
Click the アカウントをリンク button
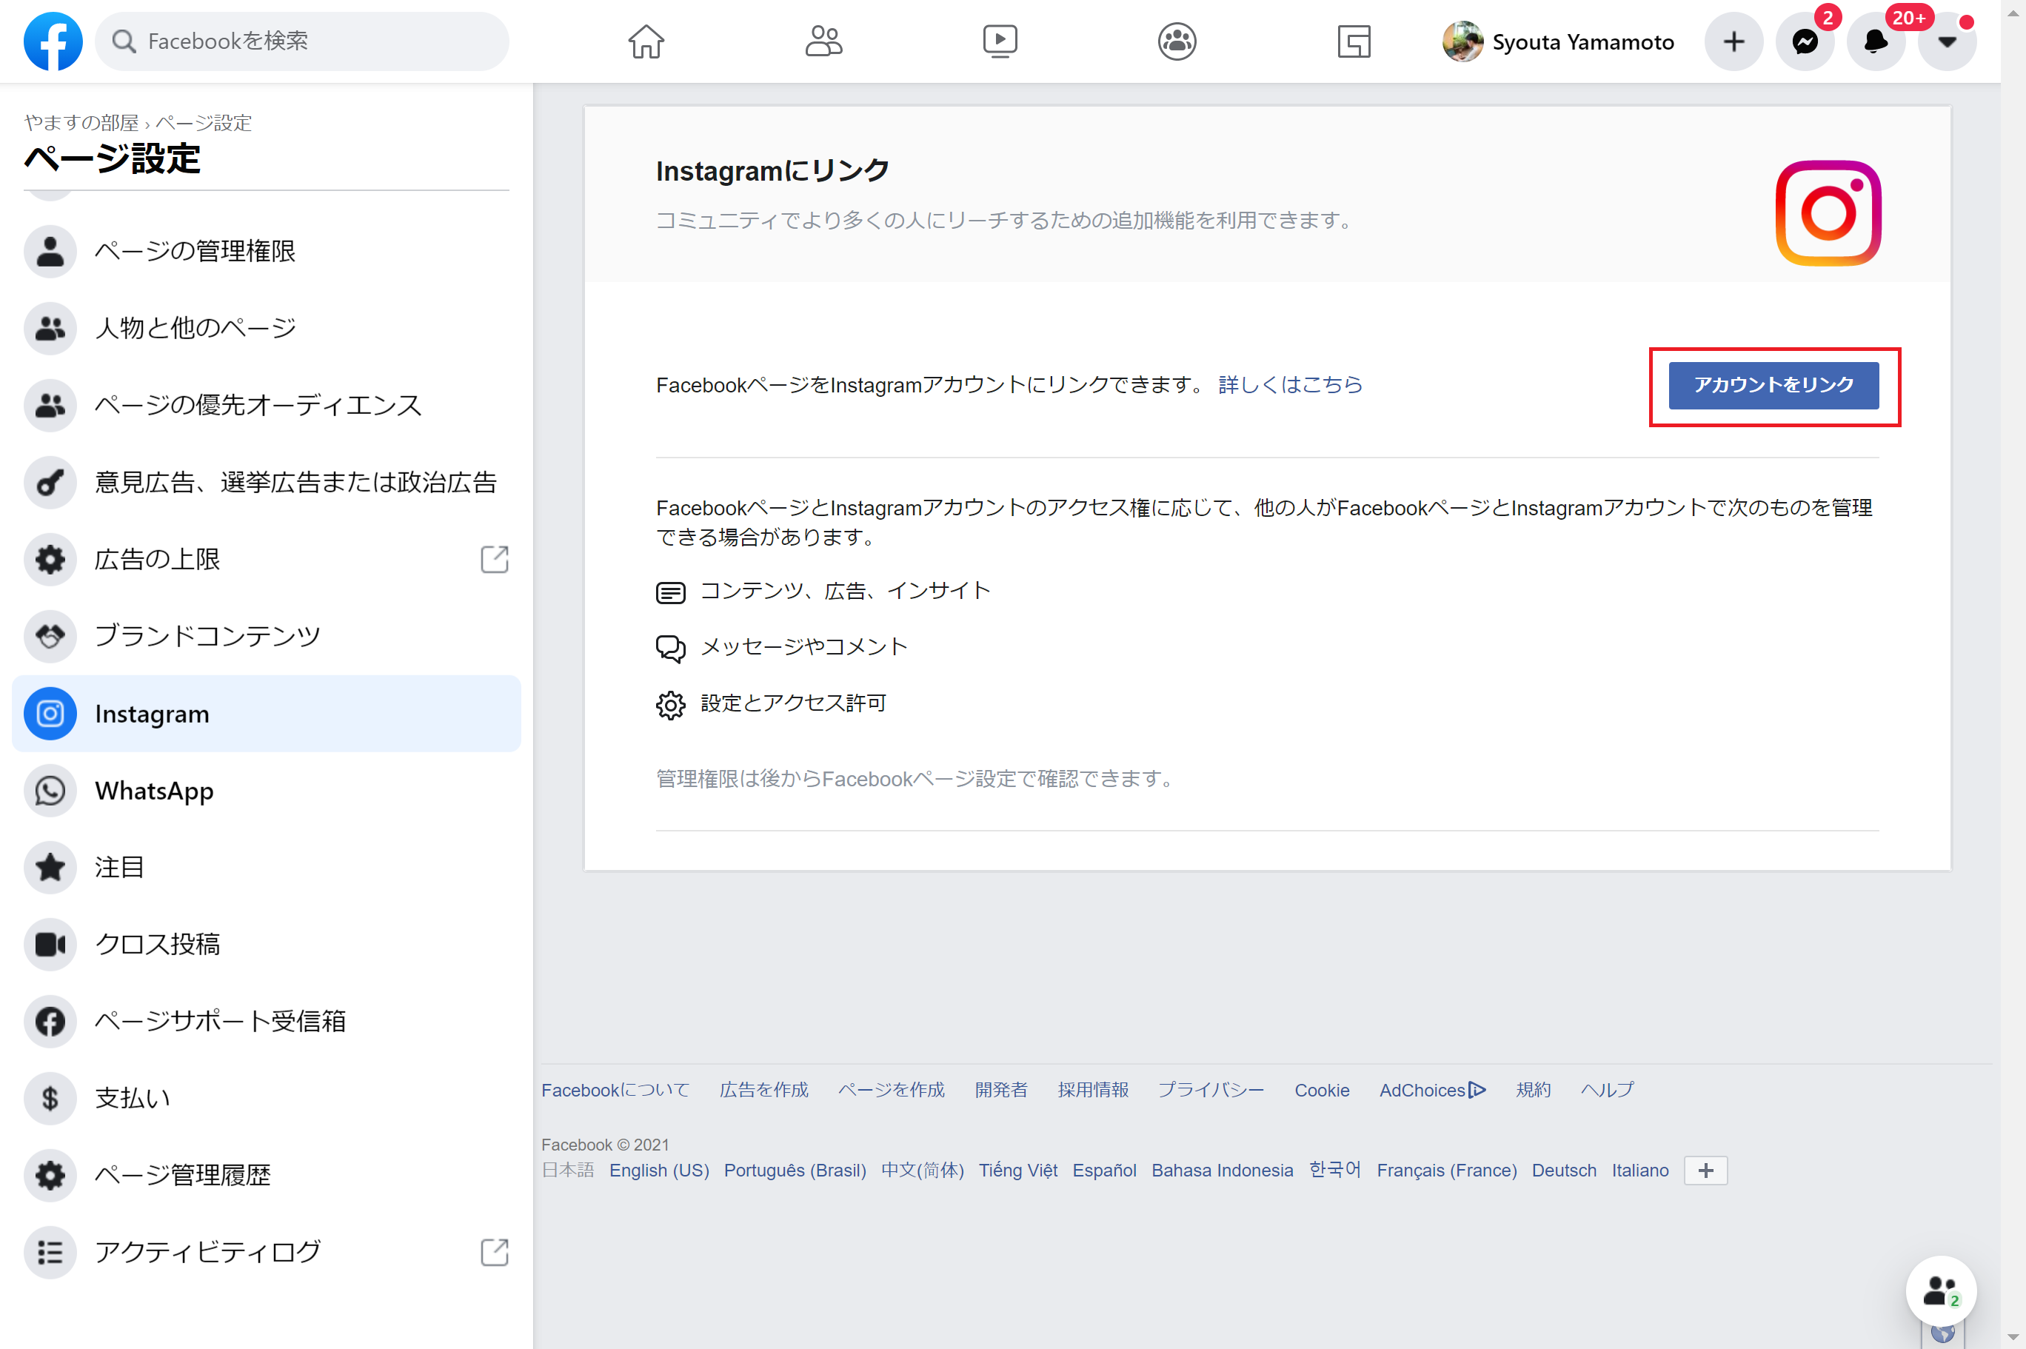1773,386
